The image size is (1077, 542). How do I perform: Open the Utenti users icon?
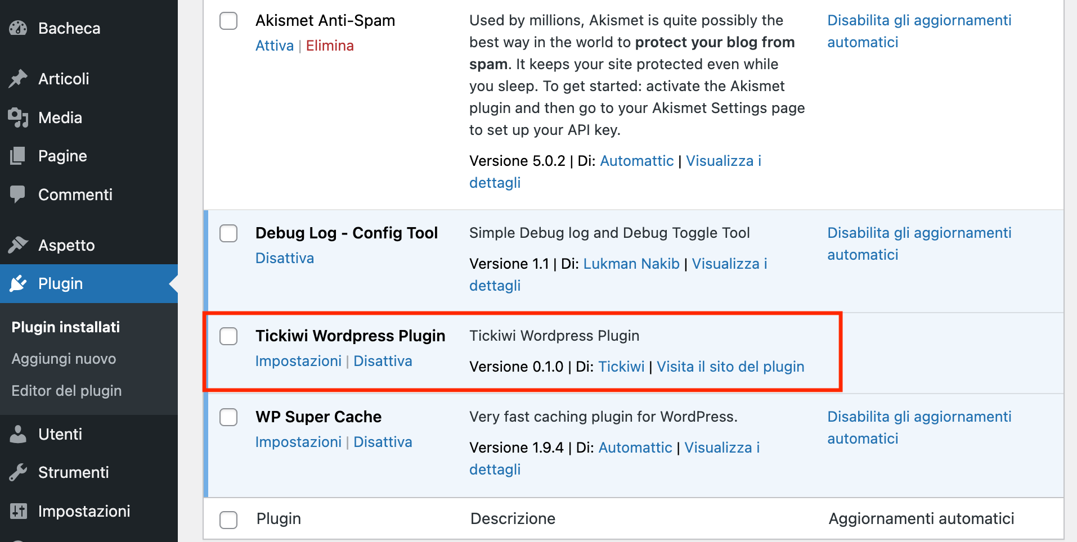(19, 433)
